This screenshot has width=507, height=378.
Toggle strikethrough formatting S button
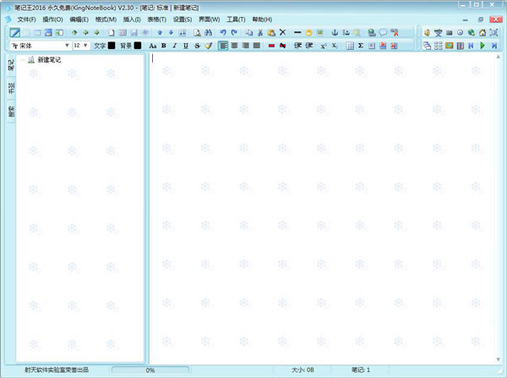[197, 46]
